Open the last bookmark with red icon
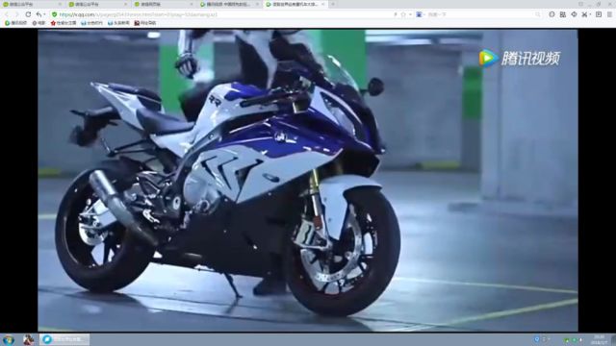Viewport: 616px width, 346px height. 145,23
